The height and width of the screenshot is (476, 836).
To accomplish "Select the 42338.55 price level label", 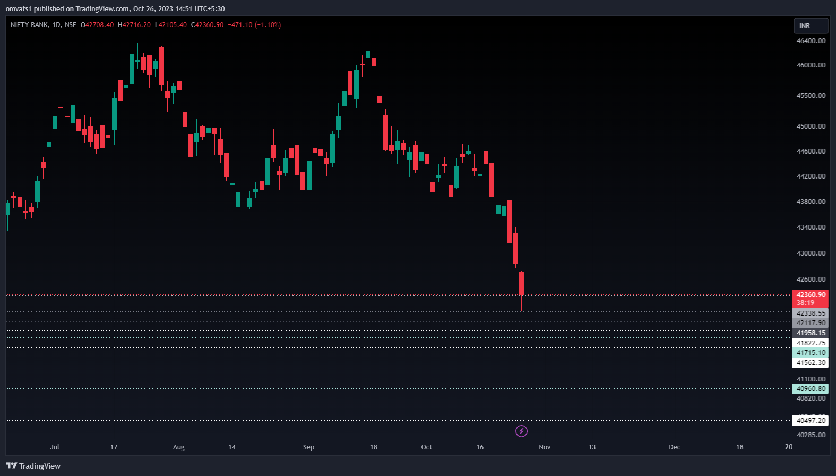I will tap(811, 313).
